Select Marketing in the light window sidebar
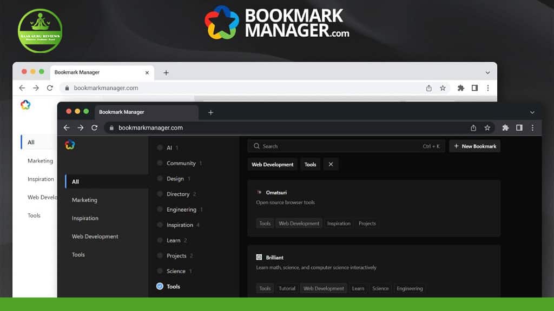 point(40,161)
